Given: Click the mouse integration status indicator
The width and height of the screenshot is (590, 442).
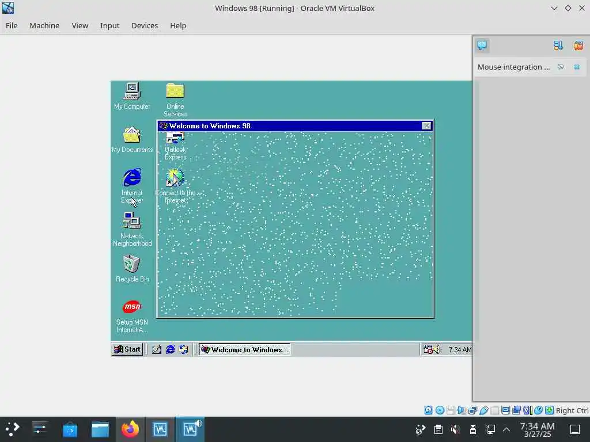Looking at the screenshot, I should (x=539, y=410).
